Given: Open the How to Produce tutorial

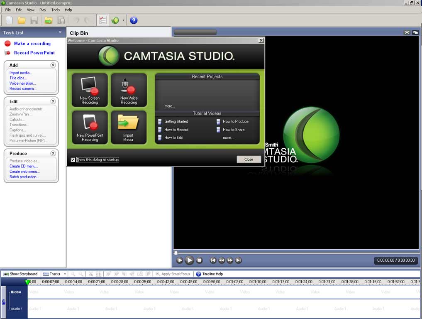Looking at the screenshot, I should (x=236, y=122).
